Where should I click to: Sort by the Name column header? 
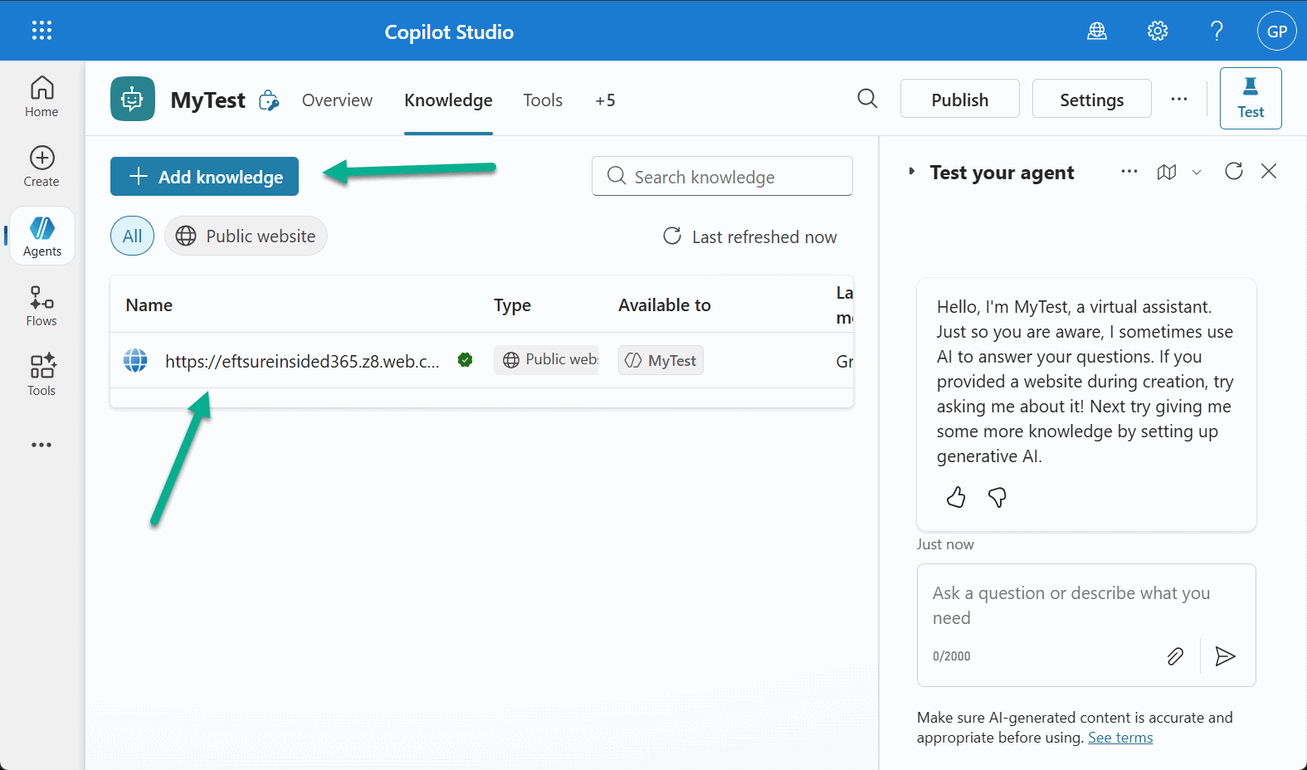click(x=149, y=305)
